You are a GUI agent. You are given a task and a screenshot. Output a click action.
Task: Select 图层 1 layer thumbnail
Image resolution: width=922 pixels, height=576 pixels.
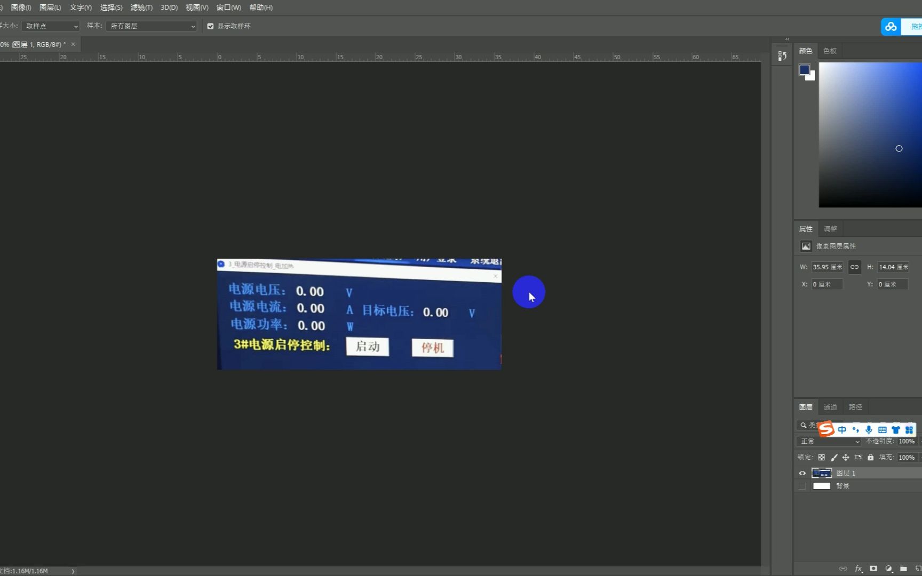click(822, 473)
